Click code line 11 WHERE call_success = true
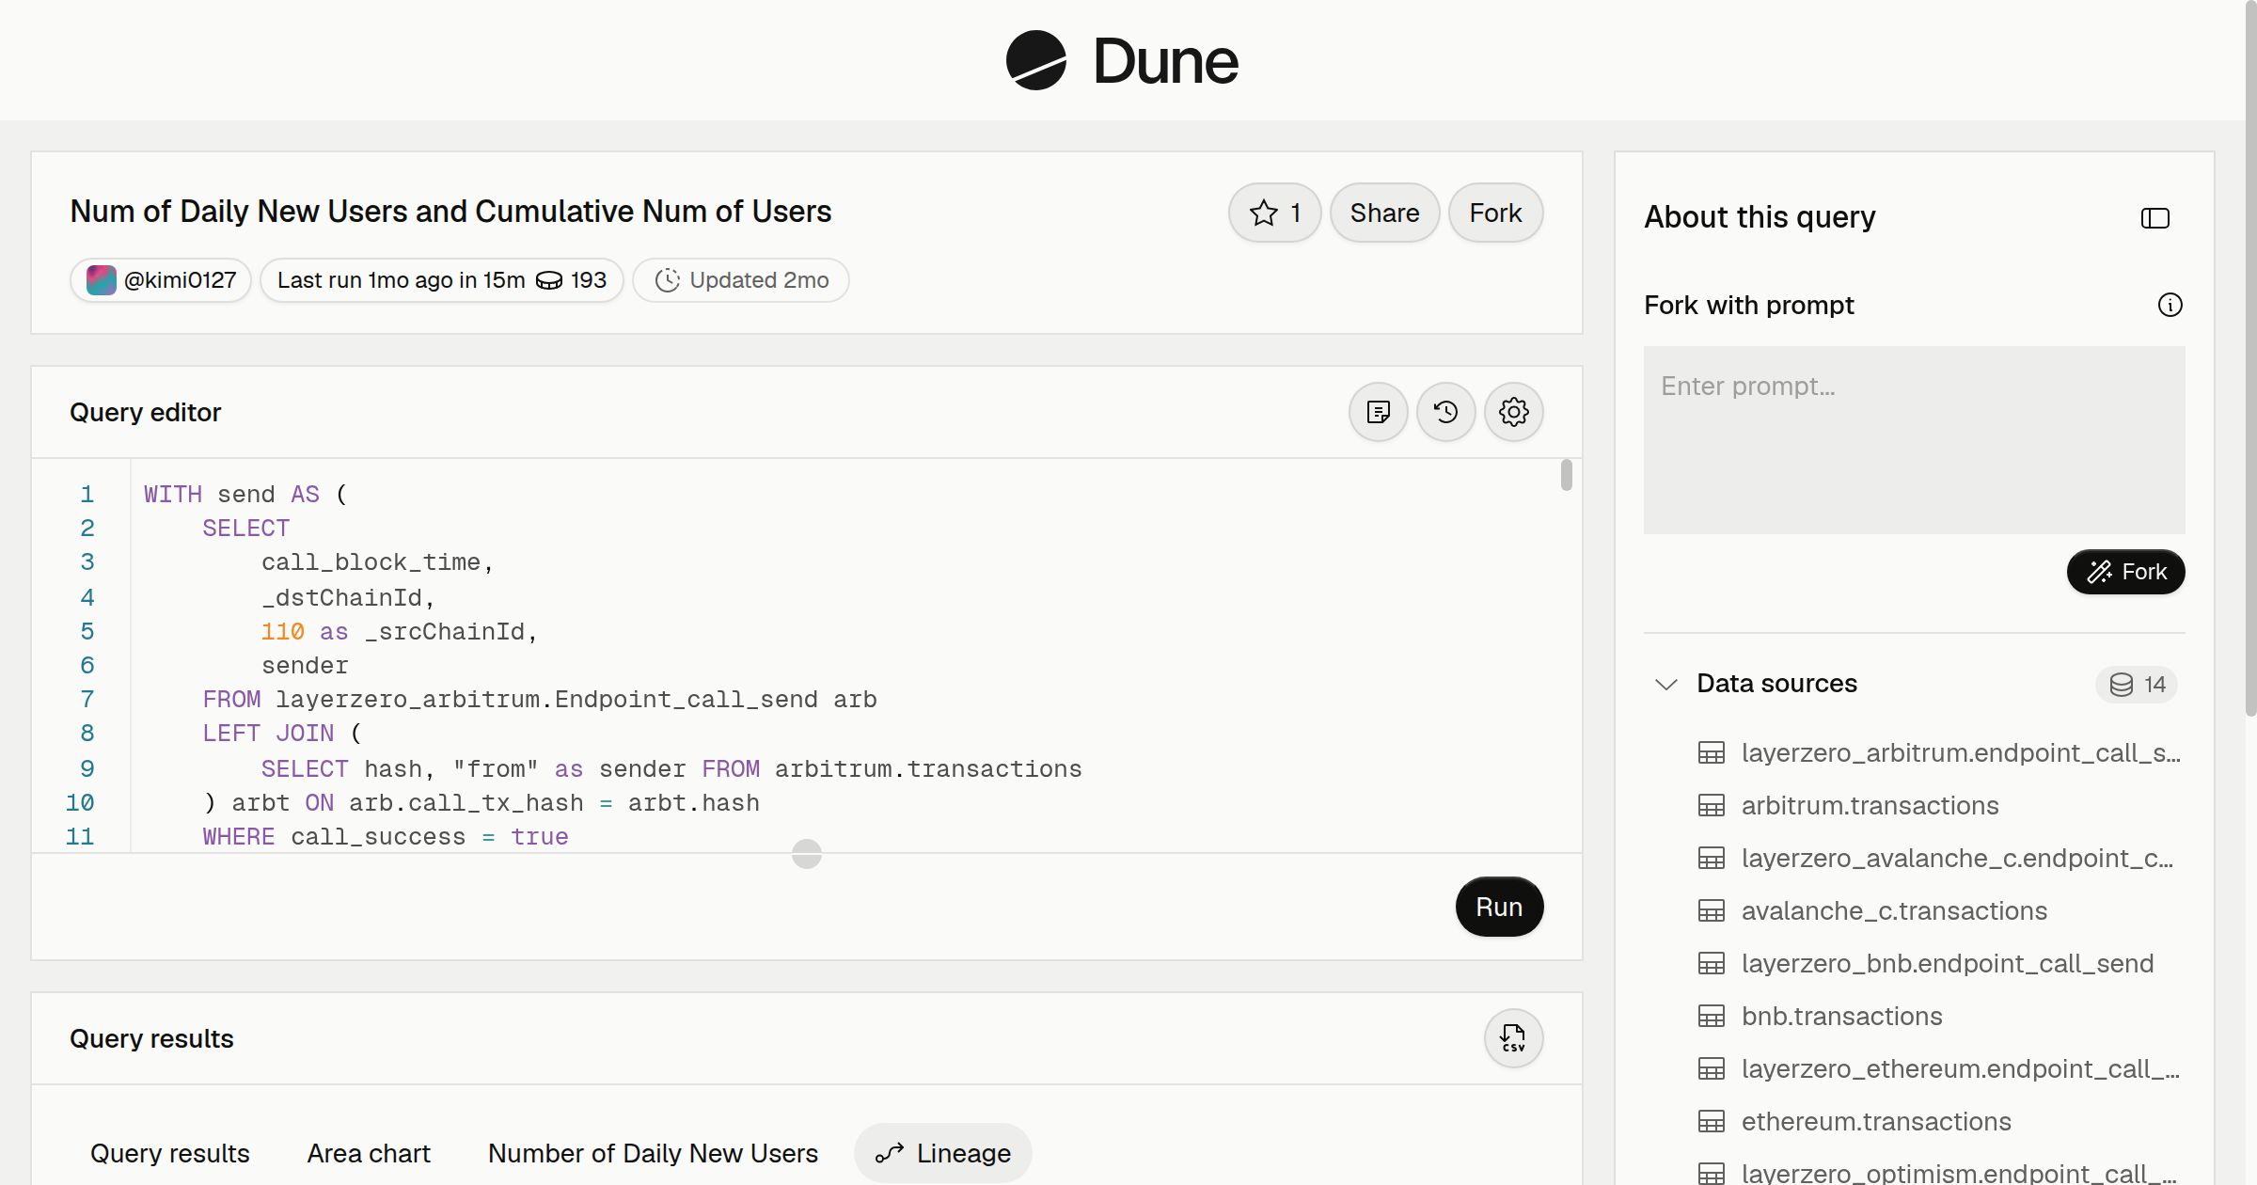 pos(386,837)
